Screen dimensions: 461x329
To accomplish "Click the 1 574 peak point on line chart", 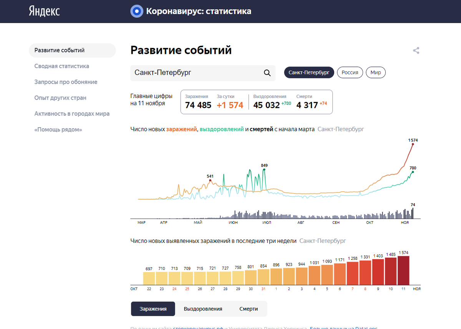I will (x=413, y=144).
